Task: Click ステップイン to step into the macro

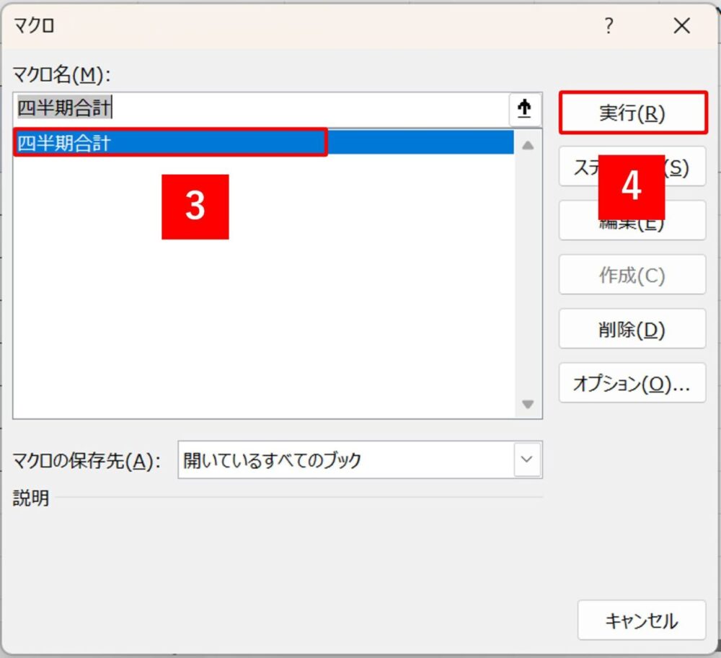Action: [632, 167]
